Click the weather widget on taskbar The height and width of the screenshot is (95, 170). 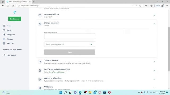[x=6, y=92]
